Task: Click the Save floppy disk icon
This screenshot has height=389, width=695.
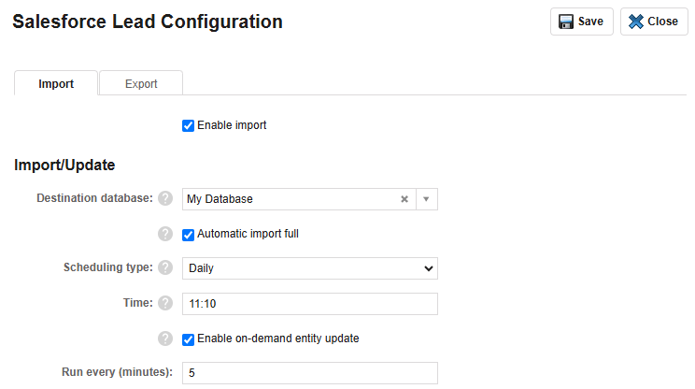Action: (565, 22)
